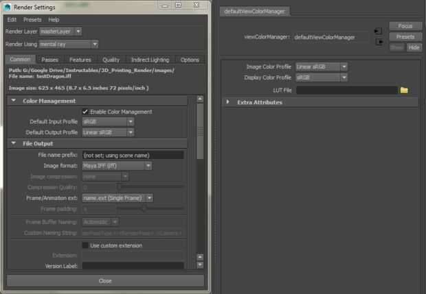Viewport: 426px width, 294px height.
Task: Click the LUT File path field
Action: [347, 90]
